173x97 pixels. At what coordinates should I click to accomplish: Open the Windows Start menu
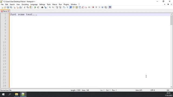tap(3, 94)
